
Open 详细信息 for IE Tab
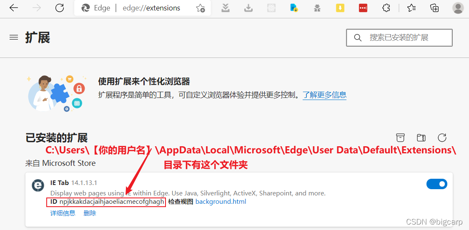pyautogui.click(x=63, y=213)
